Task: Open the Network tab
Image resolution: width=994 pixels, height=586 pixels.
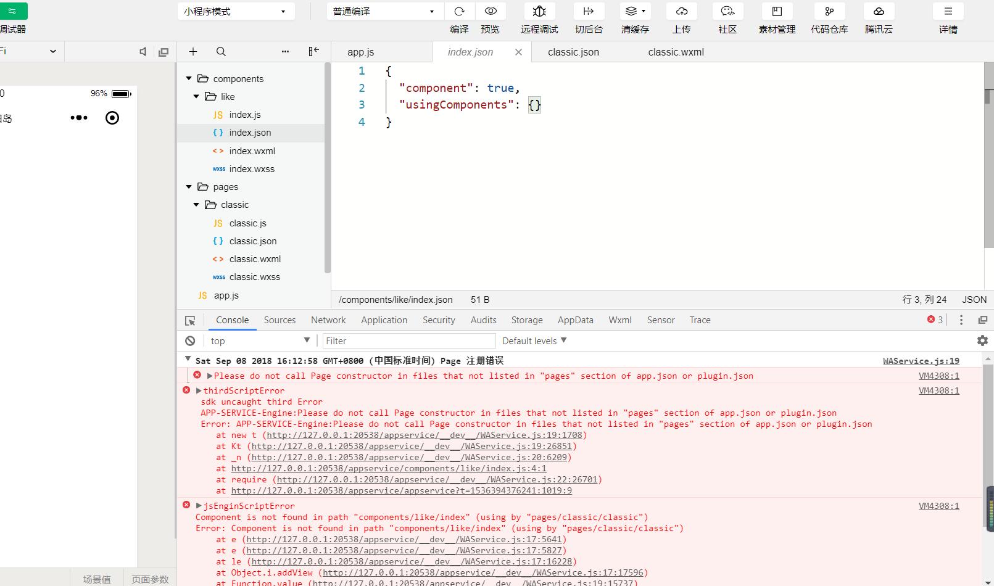Action: 328,320
